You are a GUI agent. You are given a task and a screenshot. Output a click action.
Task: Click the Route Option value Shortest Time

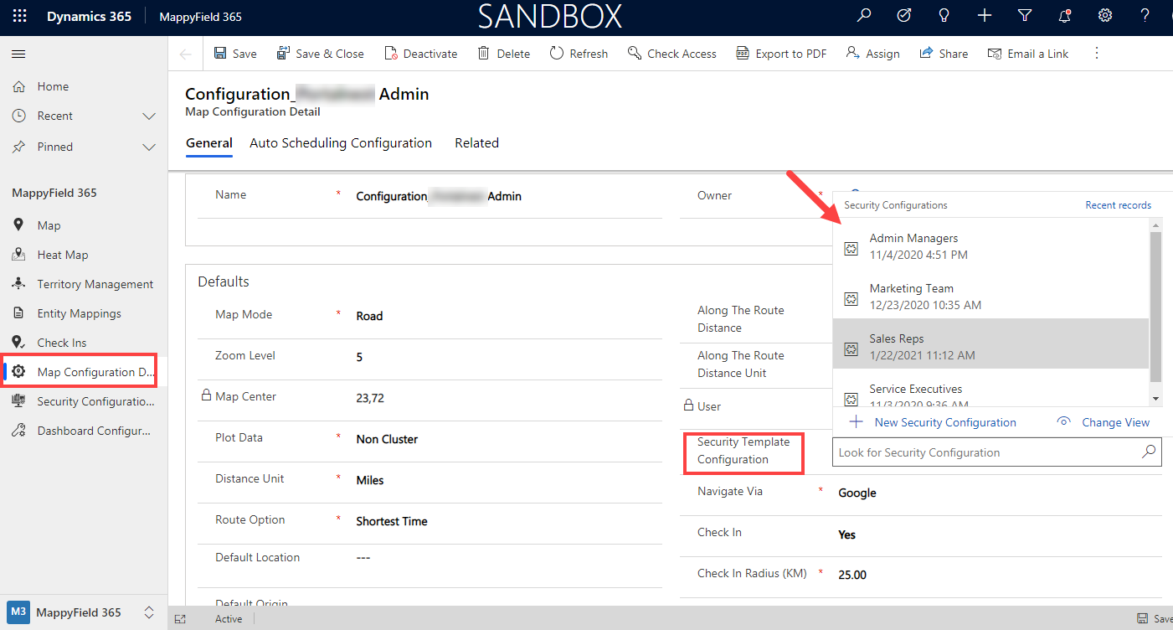click(x=392, y=521)
